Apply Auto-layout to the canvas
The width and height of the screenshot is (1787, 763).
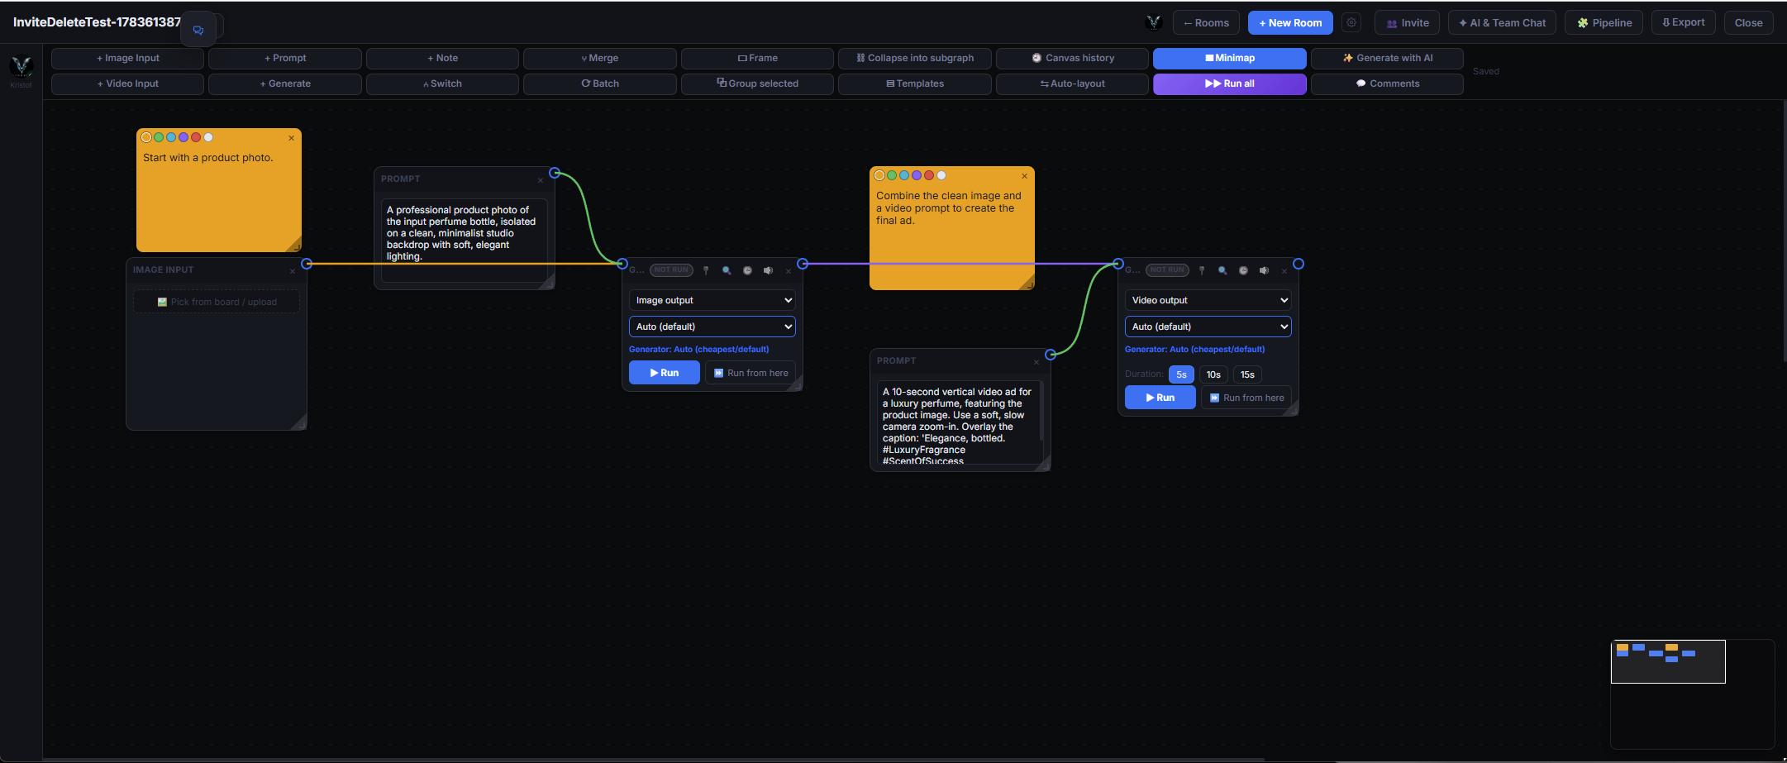(x=1072, y=83)
